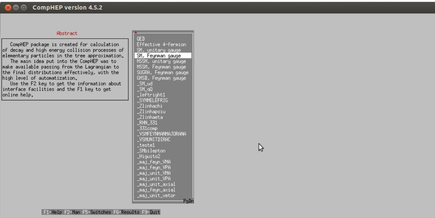Open F5-Switches options

96,212
